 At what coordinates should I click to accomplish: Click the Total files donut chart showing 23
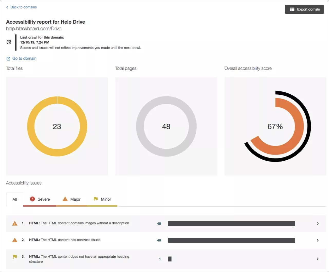(x=57, y=127)
